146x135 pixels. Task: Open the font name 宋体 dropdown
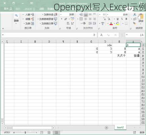click(108, 15)
